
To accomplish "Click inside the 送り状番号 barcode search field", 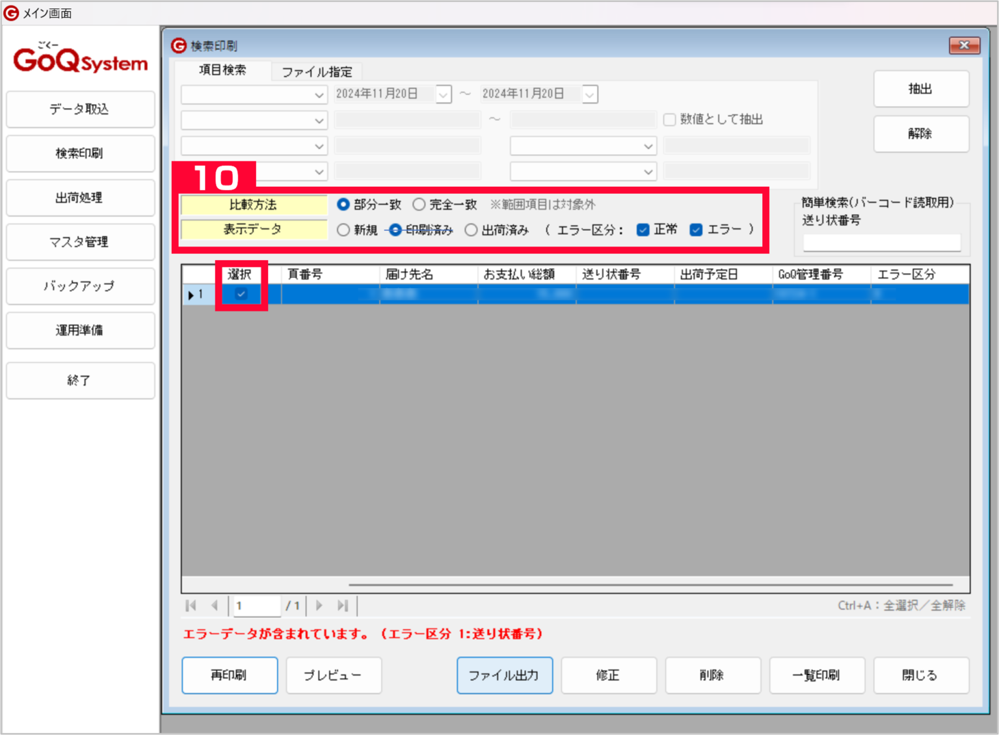I will coord(881,242).
